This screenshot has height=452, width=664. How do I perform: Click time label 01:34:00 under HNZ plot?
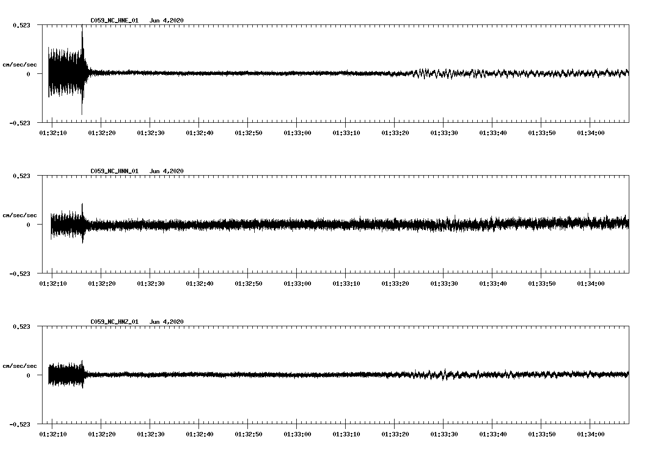click(x=591, y=434)
